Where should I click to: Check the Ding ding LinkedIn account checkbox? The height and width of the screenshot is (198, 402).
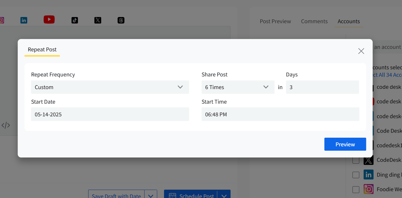(356, 175)
